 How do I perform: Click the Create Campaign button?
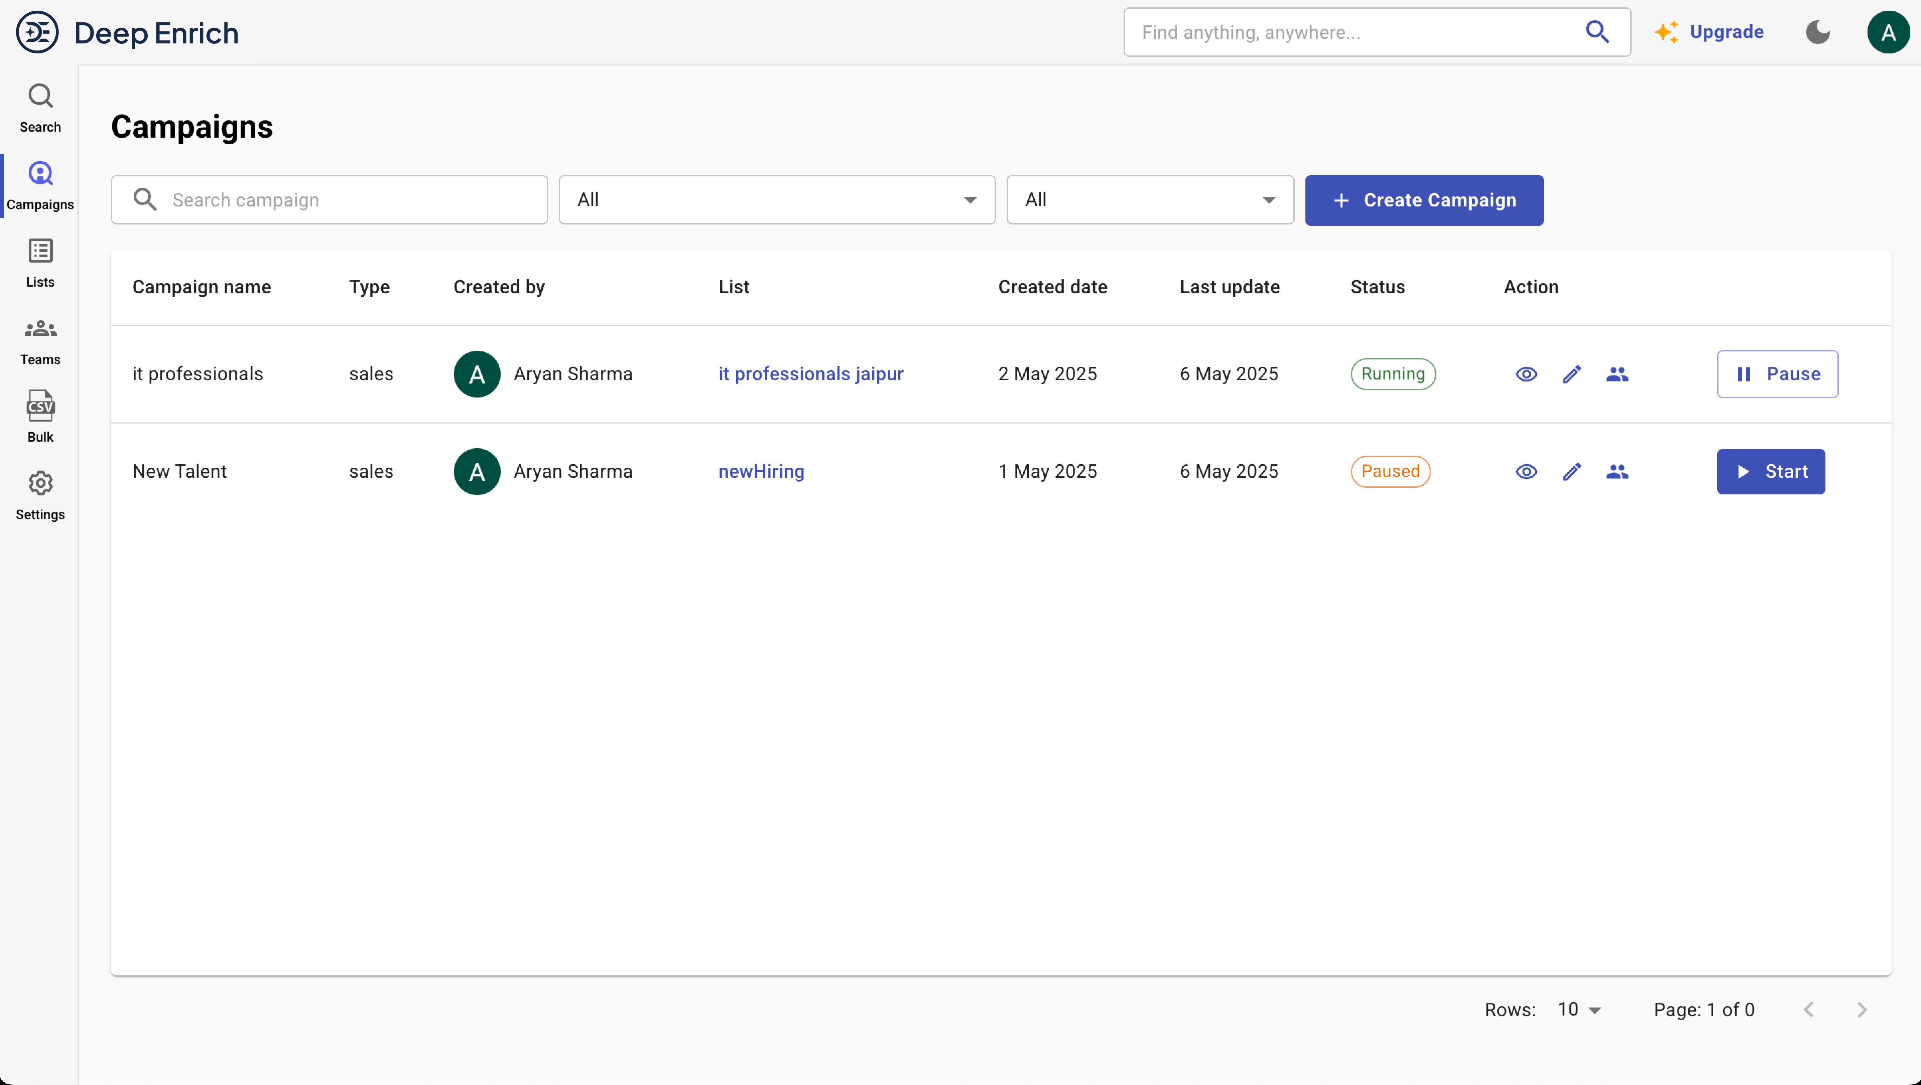(x=1424, y=200)
